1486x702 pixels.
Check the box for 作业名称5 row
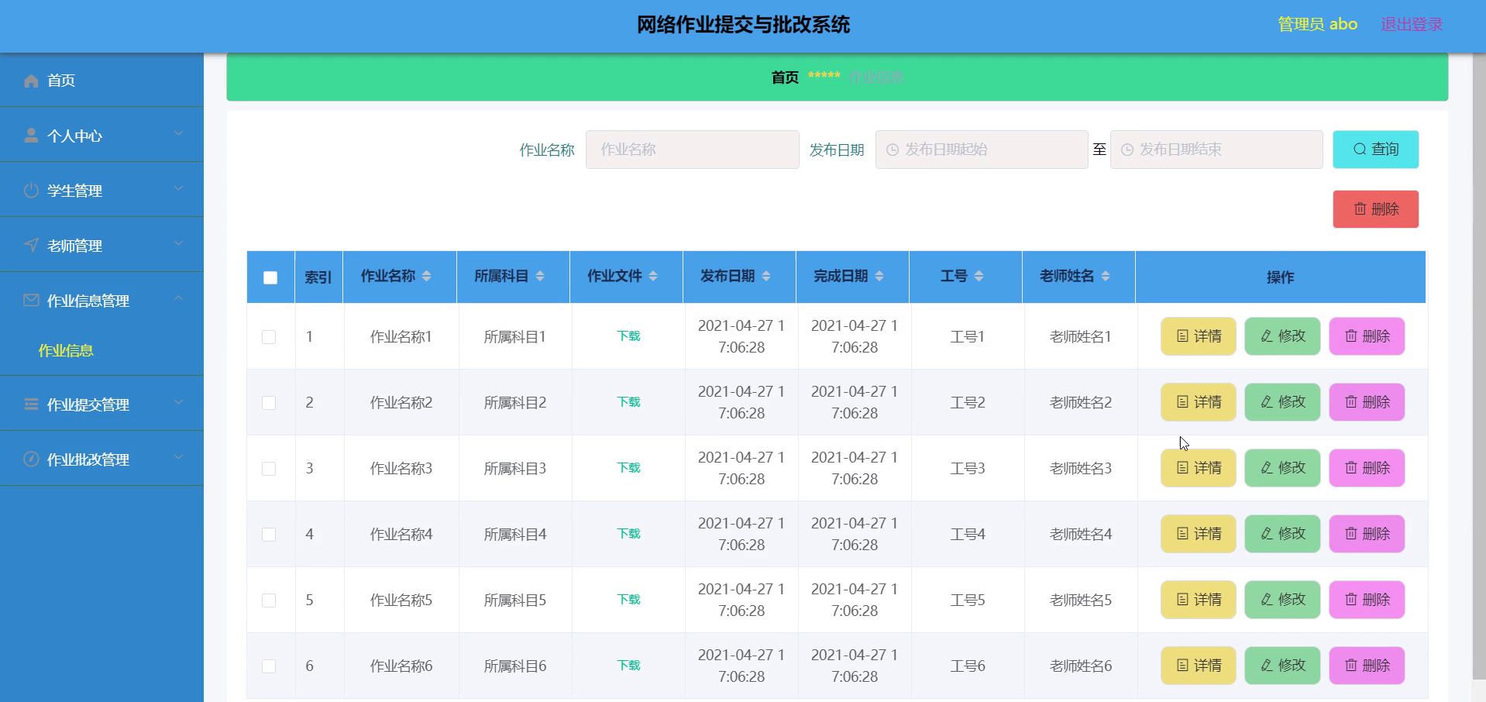(x=269, y=600)
